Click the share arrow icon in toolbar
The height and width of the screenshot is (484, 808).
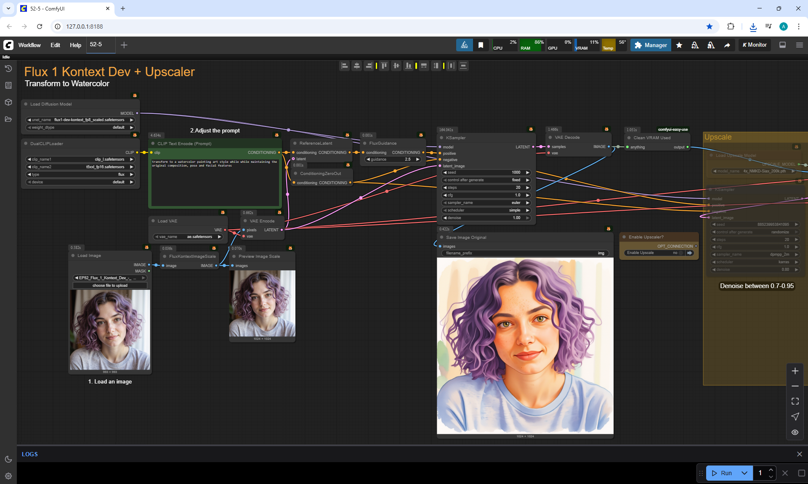pos(727,45)
